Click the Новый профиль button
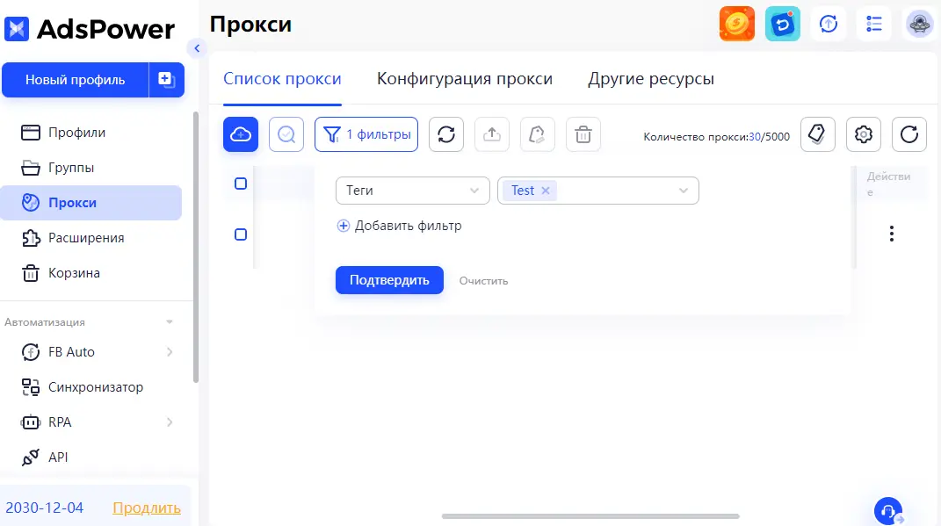Image resolution: width=941 pixels, height=526 pixels. [75, 80]
